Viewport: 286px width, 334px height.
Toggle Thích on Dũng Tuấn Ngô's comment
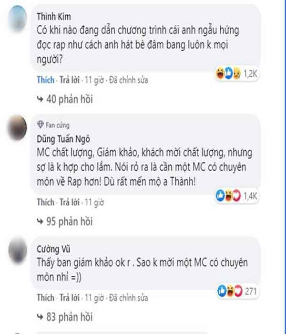tap(46, 202)
